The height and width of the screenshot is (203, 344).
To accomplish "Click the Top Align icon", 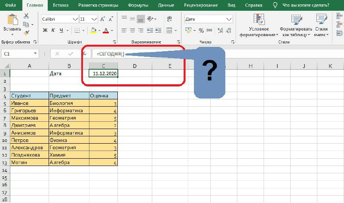I will click(x=124, y=18).
